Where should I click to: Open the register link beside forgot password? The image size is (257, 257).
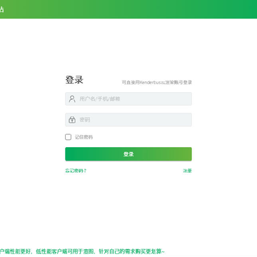(x=187, y=171)
